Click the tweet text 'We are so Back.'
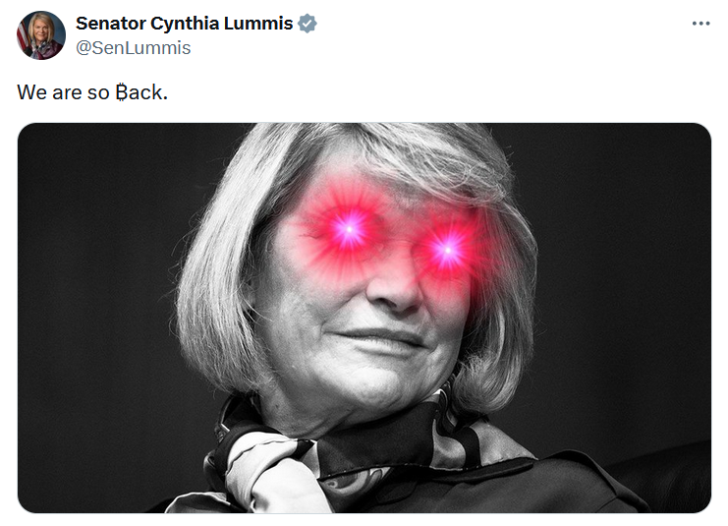This screenshot has height=526, width=728. point(92,92)
